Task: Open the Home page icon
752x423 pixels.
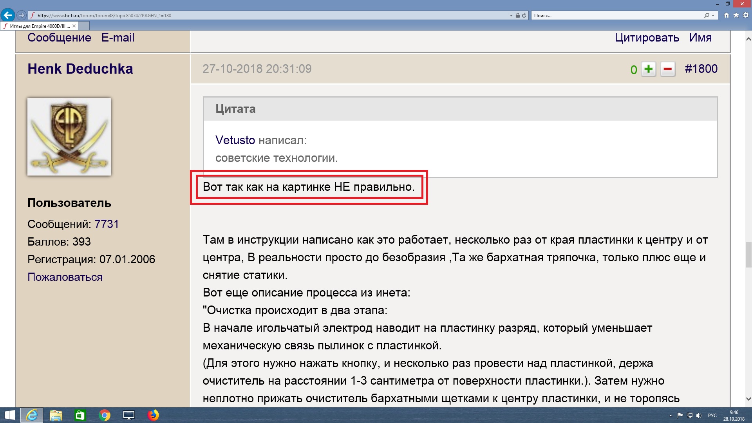Action: (727, 15)
